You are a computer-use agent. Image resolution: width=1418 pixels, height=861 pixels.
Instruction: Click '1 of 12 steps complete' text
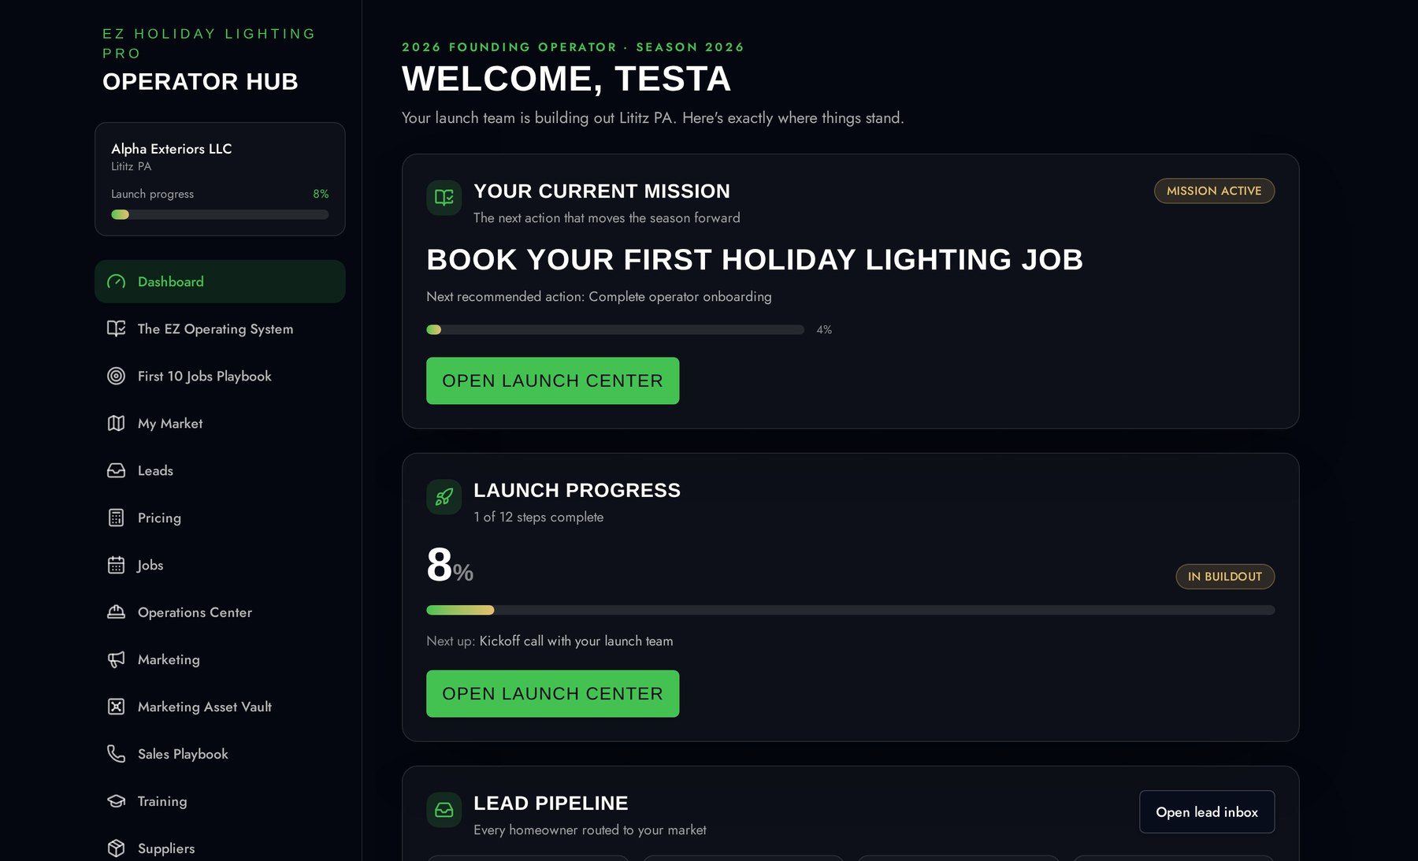(538, 517)
